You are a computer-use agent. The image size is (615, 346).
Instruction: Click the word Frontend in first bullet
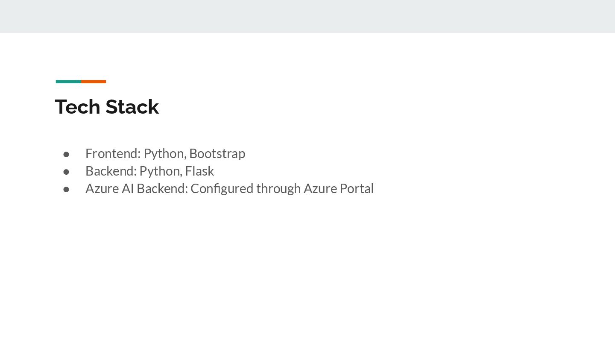click(113, 153)
